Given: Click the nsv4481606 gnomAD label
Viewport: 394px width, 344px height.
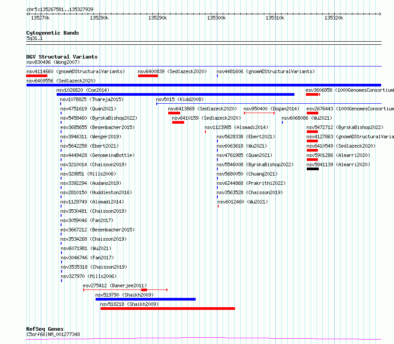Looking at the screenshot, I should tap(266, 71).
